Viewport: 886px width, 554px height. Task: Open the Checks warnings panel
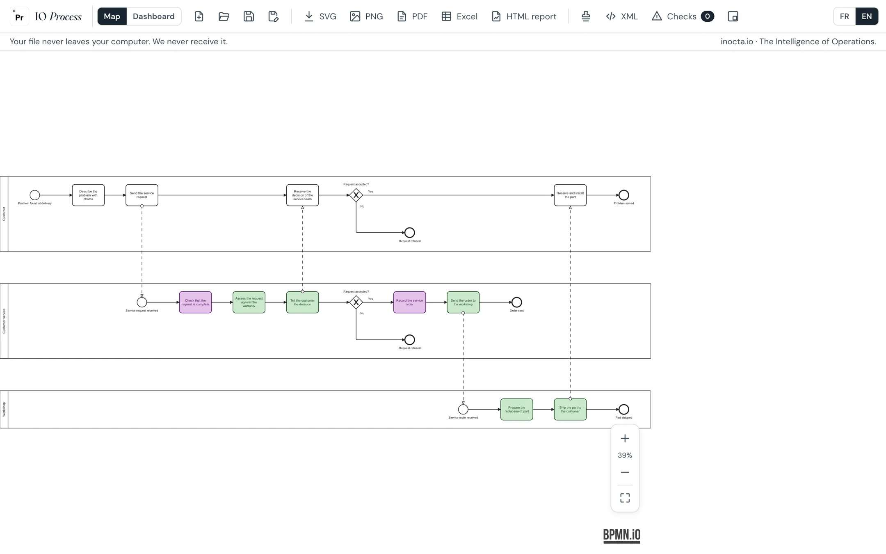coord(683,16)
